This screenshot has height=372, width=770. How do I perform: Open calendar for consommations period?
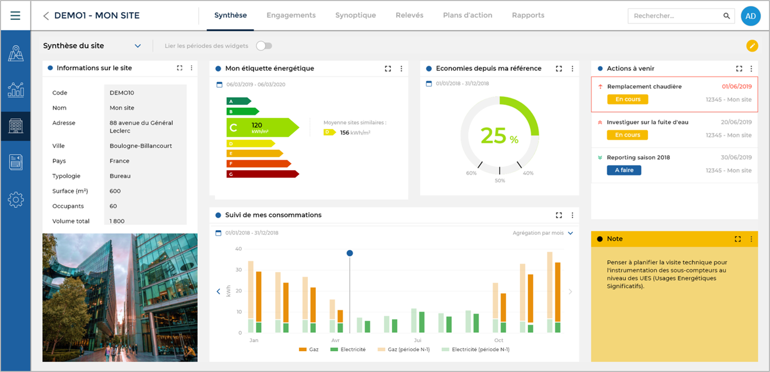point(218,233)
